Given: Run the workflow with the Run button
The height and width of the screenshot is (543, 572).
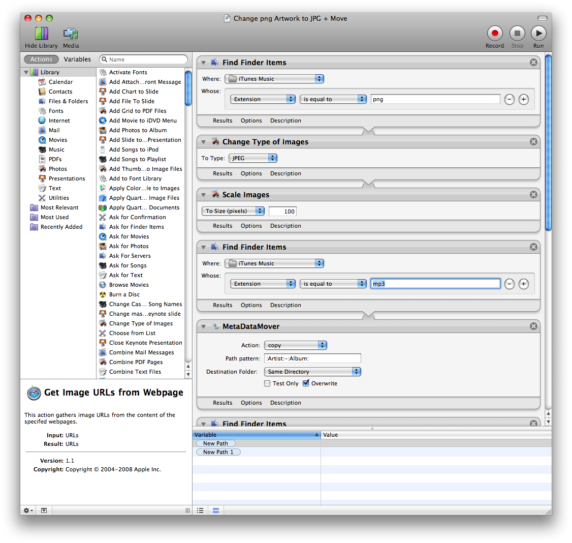Looking at the screenshot, I should (538, 33).
